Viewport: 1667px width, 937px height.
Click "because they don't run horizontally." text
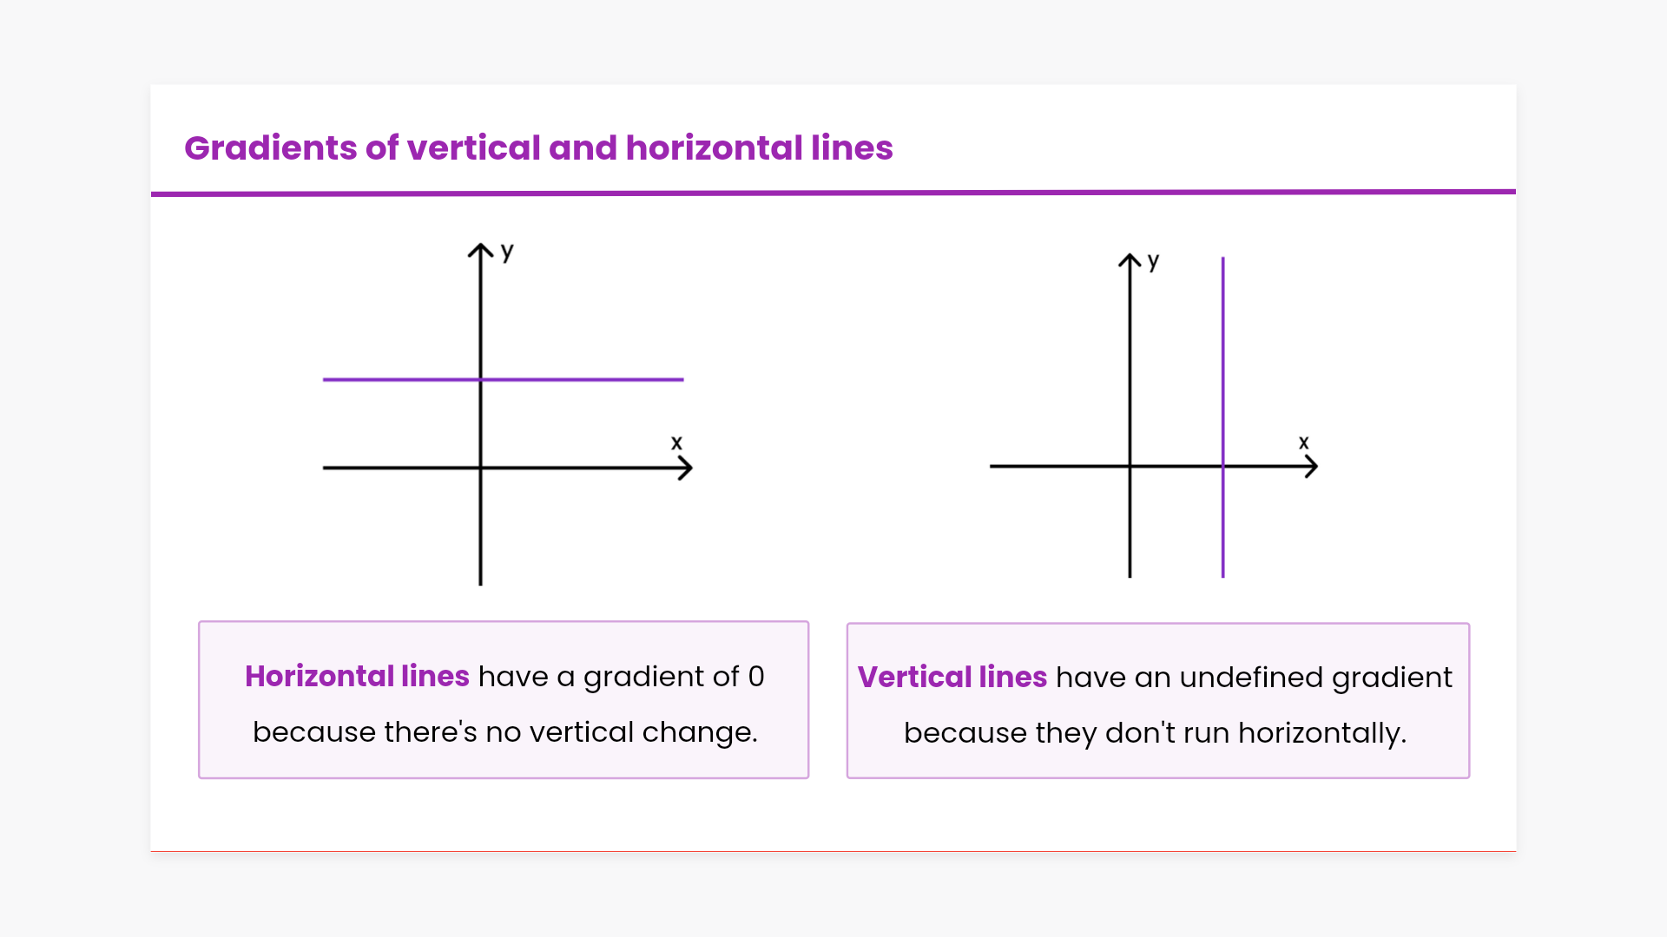(1155, 733)
